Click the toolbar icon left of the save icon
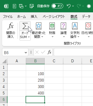The height and width of the screenshot is (106, 93). click(x=21, y=6)
